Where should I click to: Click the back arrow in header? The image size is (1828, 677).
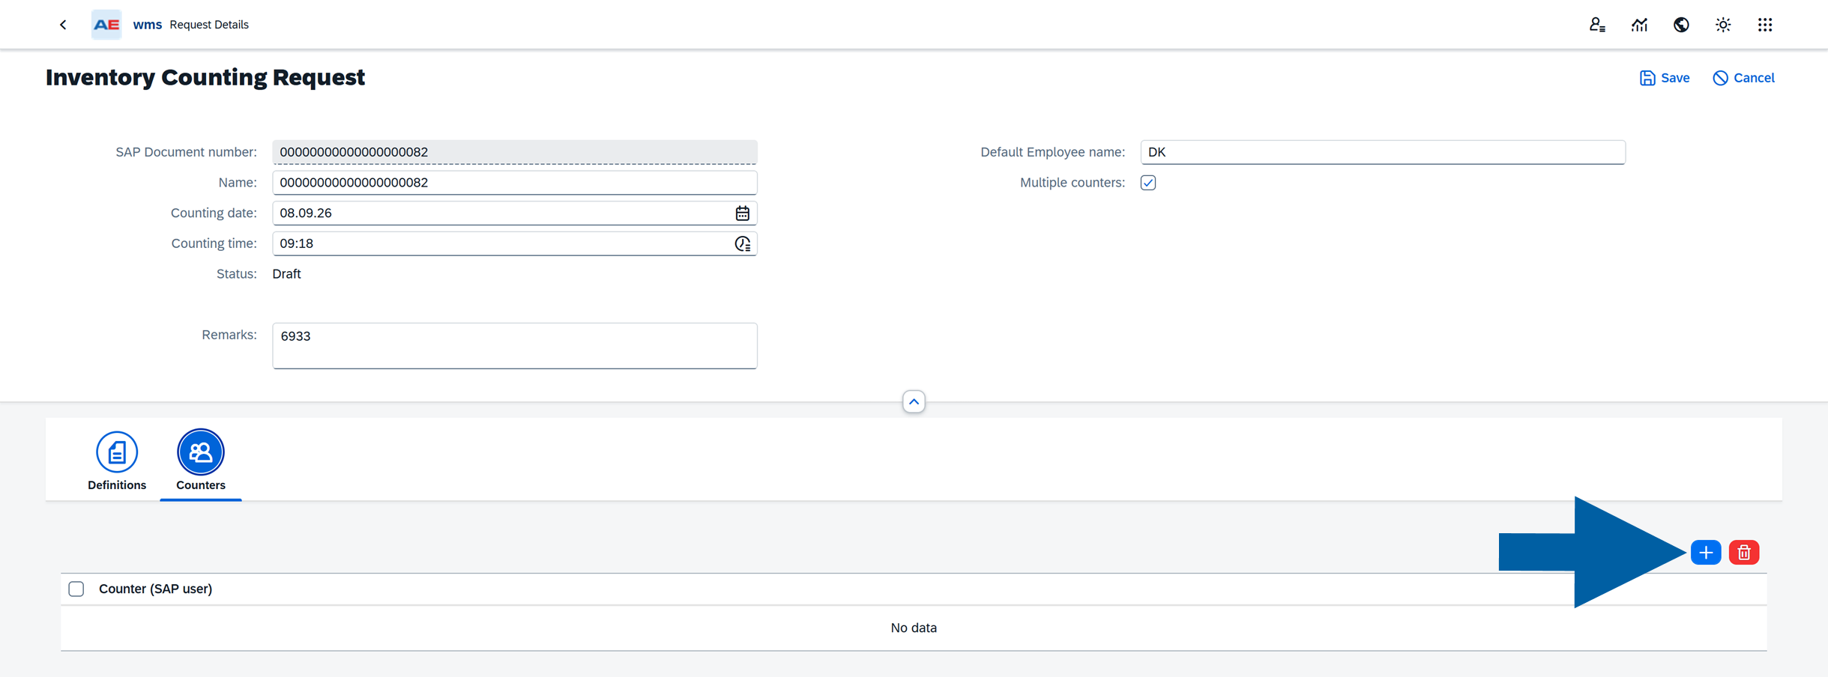click(63, 25)
